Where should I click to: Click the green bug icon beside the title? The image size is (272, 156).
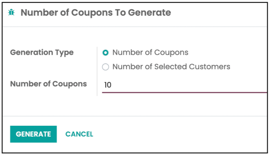tap(11, 13)
